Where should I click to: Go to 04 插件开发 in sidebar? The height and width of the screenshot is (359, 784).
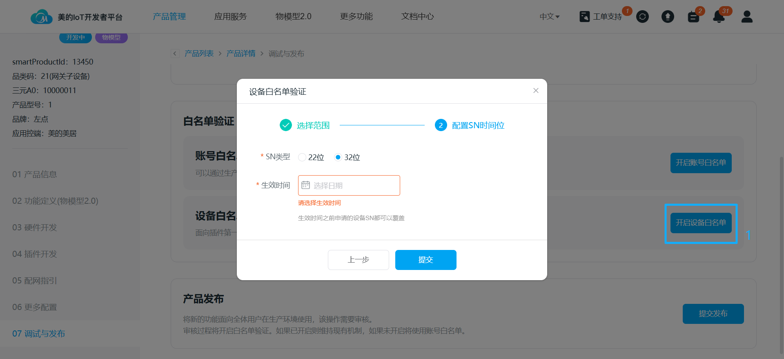tap(35, 254)
